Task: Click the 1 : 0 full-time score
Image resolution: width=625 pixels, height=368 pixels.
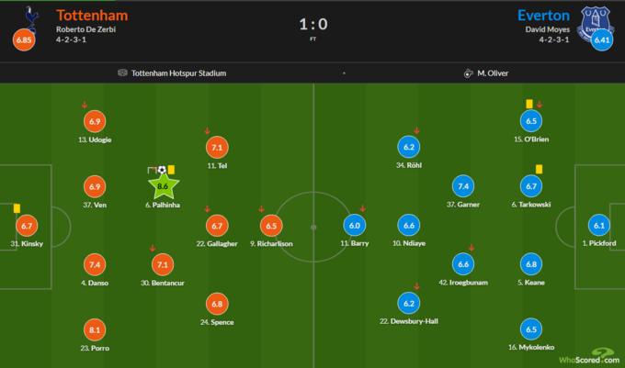Action: pos(313,24)
